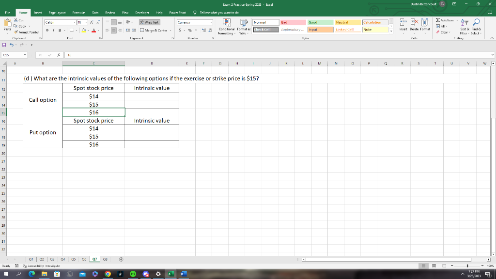The width and height of the screenshot is (496, 279).
Task: Align text to the right
Action: [120, 31]
